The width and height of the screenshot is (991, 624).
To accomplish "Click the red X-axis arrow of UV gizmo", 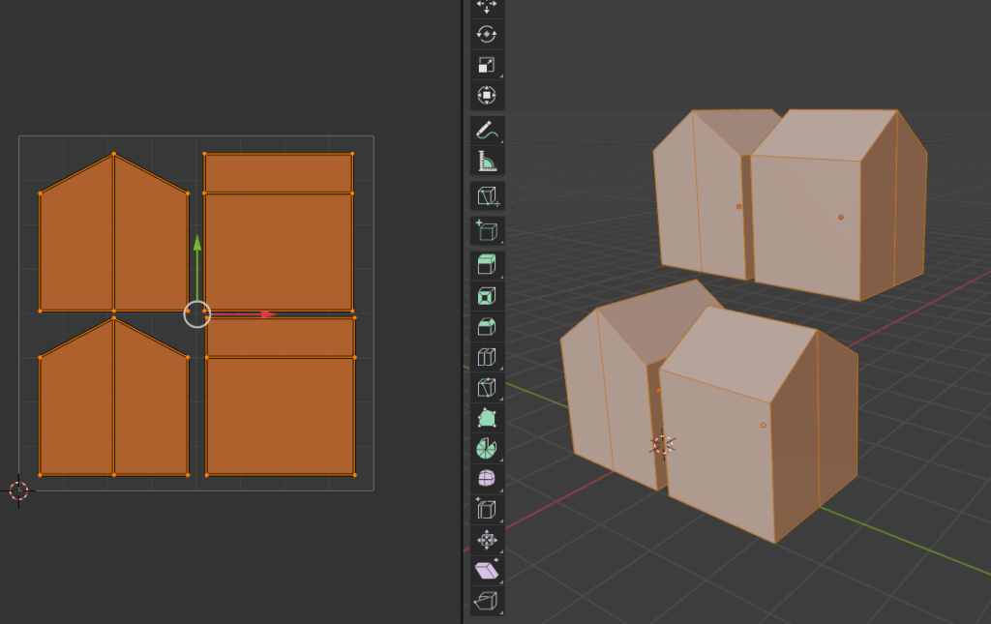I will tap(268, 313).
